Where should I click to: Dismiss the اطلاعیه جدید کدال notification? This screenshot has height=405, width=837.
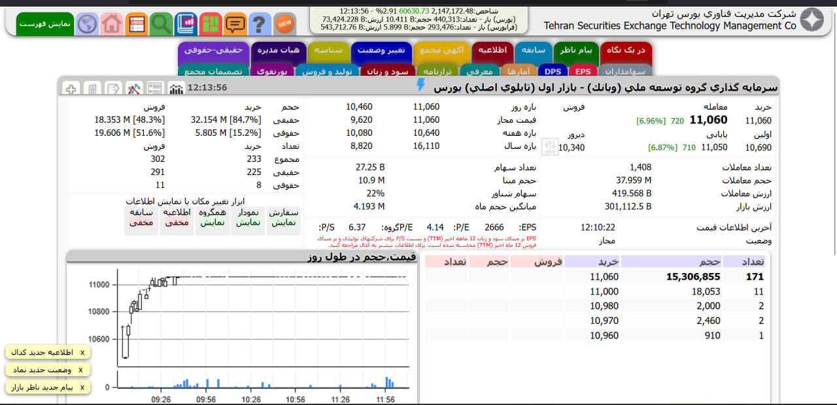click(82, 353)
